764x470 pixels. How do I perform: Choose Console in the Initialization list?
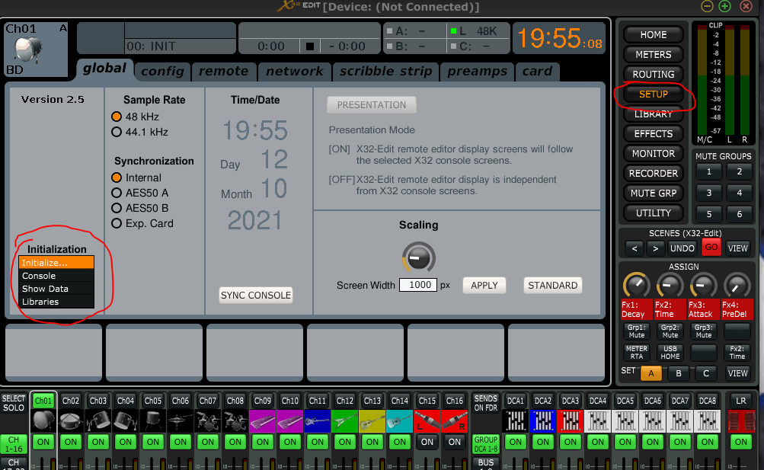point(56,276)
